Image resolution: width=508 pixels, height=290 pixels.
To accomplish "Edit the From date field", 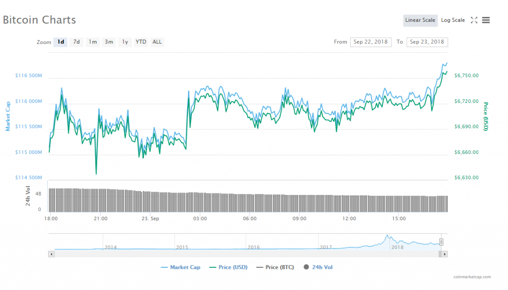I will pyautogui.click(x=371, y=42).
